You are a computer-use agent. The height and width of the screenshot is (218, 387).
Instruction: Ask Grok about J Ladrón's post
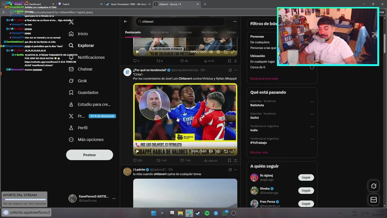pyautogui.click(x=230, y=170)
